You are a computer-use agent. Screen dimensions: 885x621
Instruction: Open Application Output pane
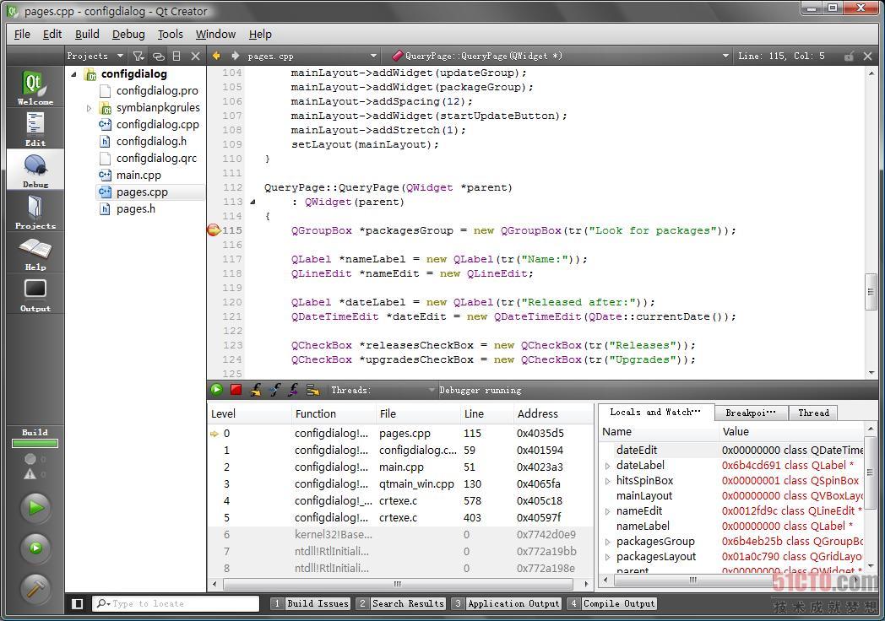pos(507,603)
